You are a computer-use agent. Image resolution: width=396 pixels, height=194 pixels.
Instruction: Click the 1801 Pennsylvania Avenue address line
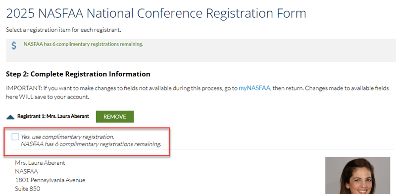[50, 180]
